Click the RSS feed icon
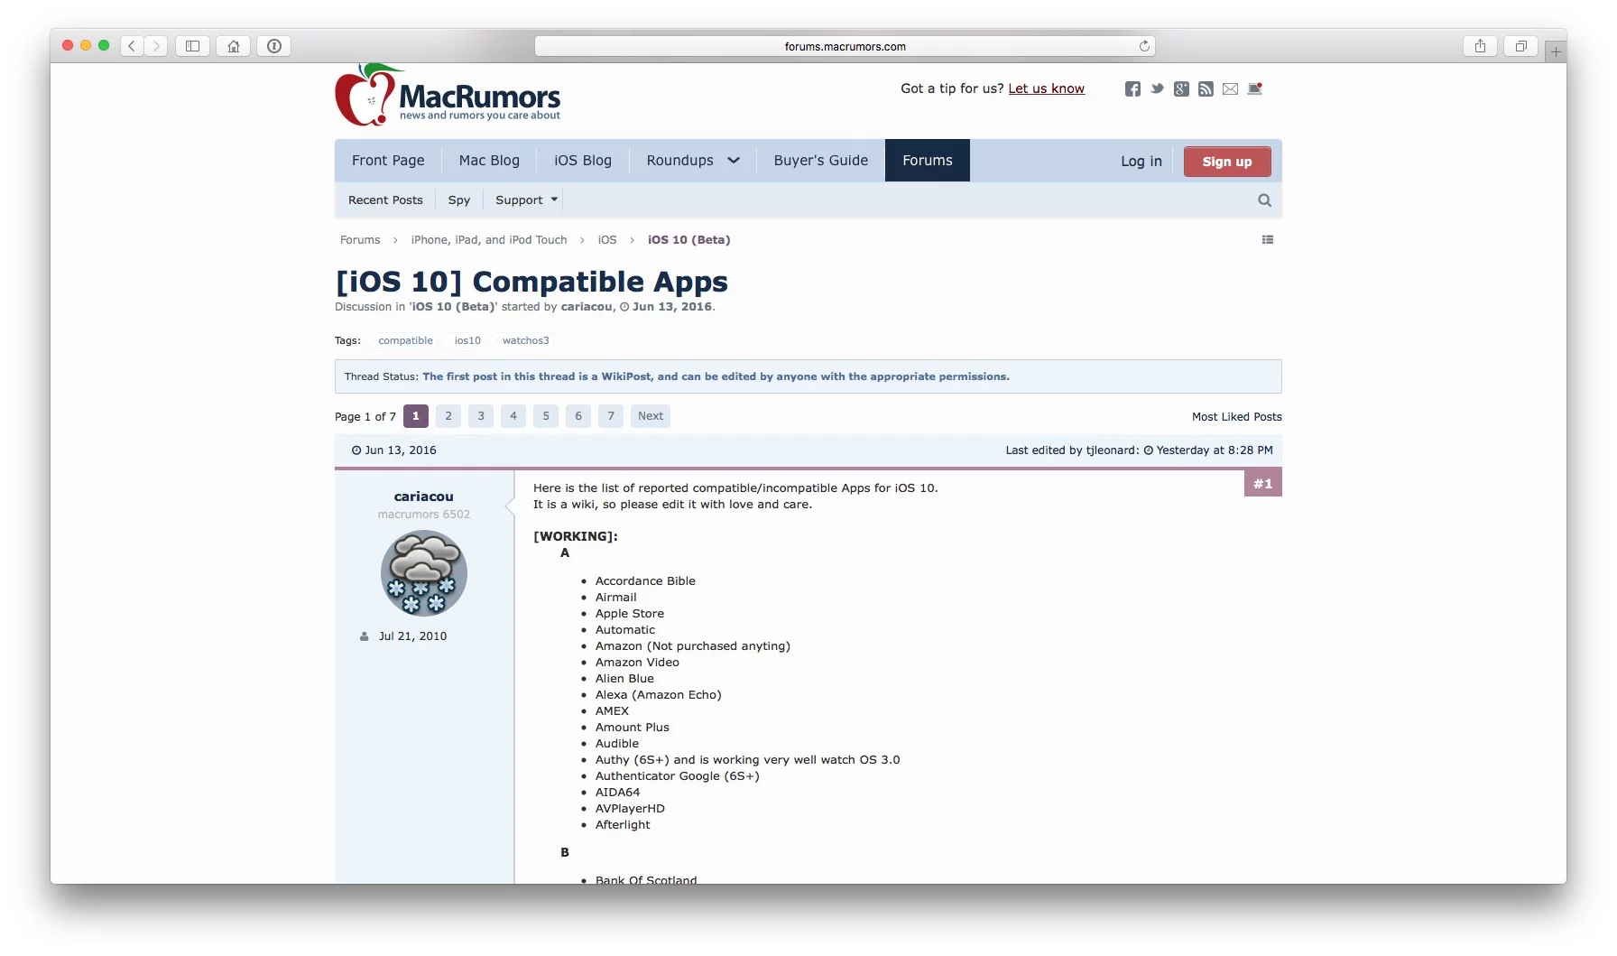This screenshot has height=956, width=1617. 1206,88
